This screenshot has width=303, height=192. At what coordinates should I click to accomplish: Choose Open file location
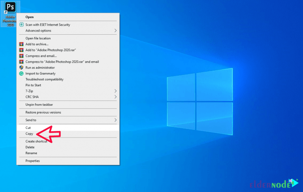(68, 38)
